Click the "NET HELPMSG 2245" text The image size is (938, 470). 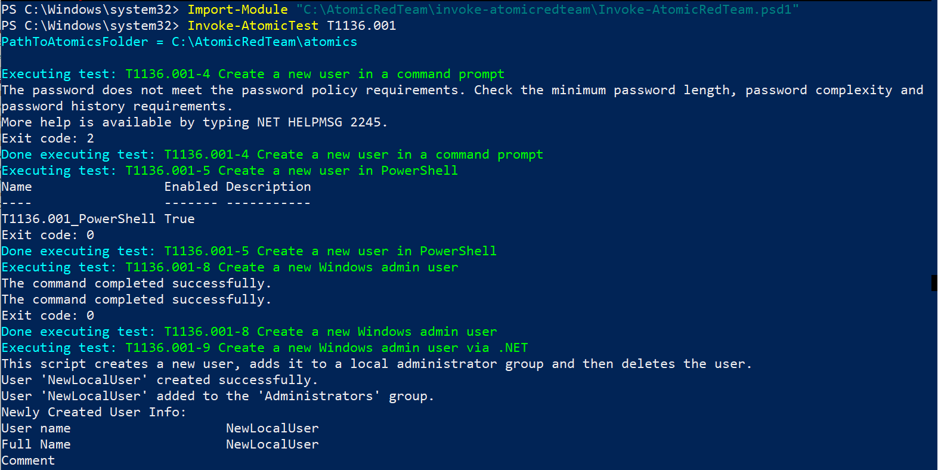tap(319, 122)
